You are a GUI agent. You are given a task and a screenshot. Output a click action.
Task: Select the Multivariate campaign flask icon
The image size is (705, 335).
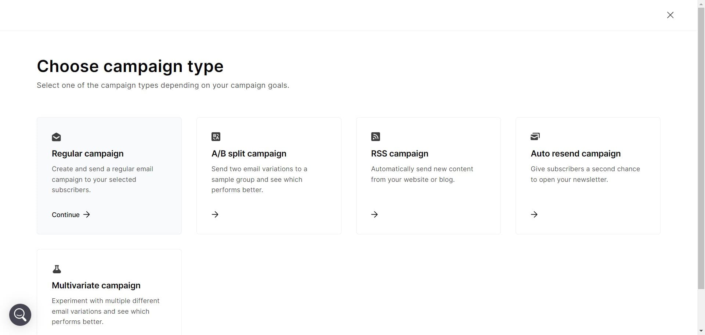coord(57,269)
